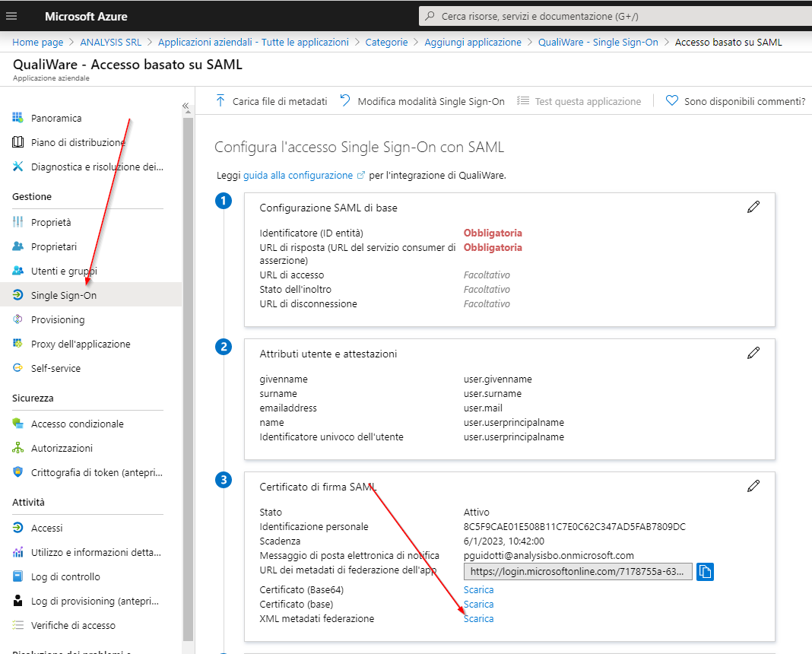Screen dimensions: 812x654
Task: Click the Azure search resources field
Action: pyautogui.click(x=616, y=16)
